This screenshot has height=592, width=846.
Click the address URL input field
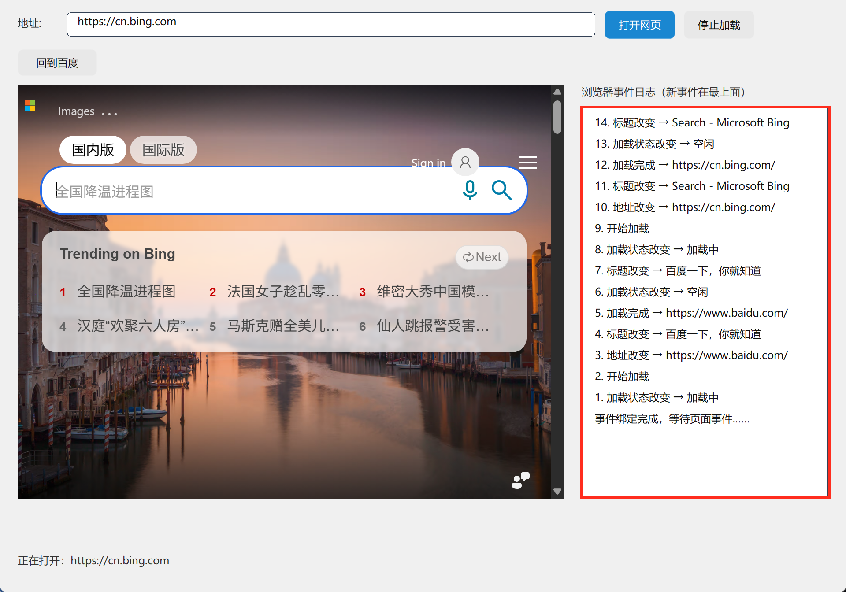[331, 24]
